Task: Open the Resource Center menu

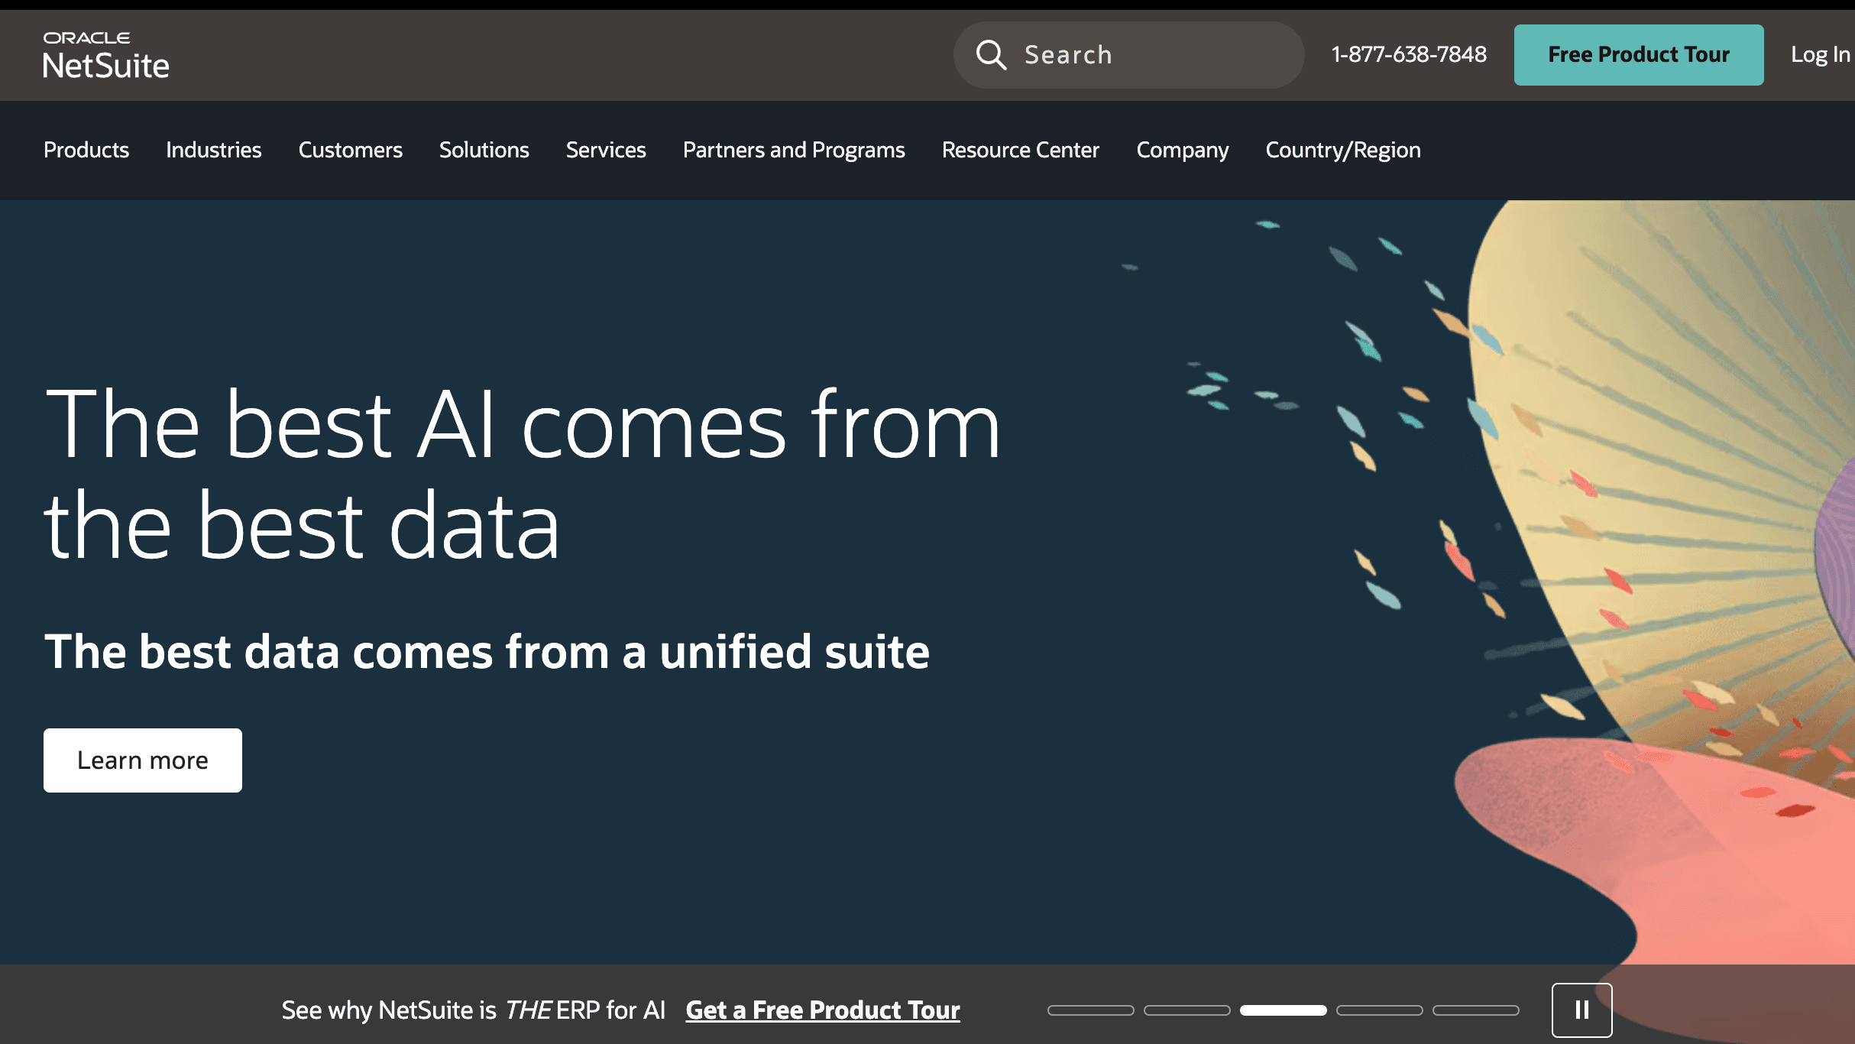Action: click(1021, 150)
